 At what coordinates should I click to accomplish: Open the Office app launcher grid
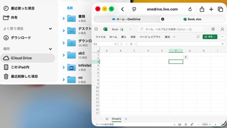[x=96, y=29]
